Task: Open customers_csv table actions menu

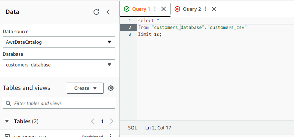Action: (x=110, y=136)
